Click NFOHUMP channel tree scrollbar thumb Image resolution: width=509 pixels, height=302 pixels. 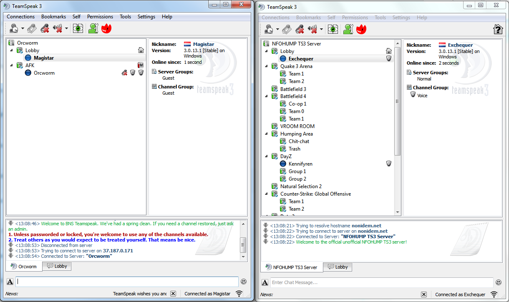tap(397, 101)
